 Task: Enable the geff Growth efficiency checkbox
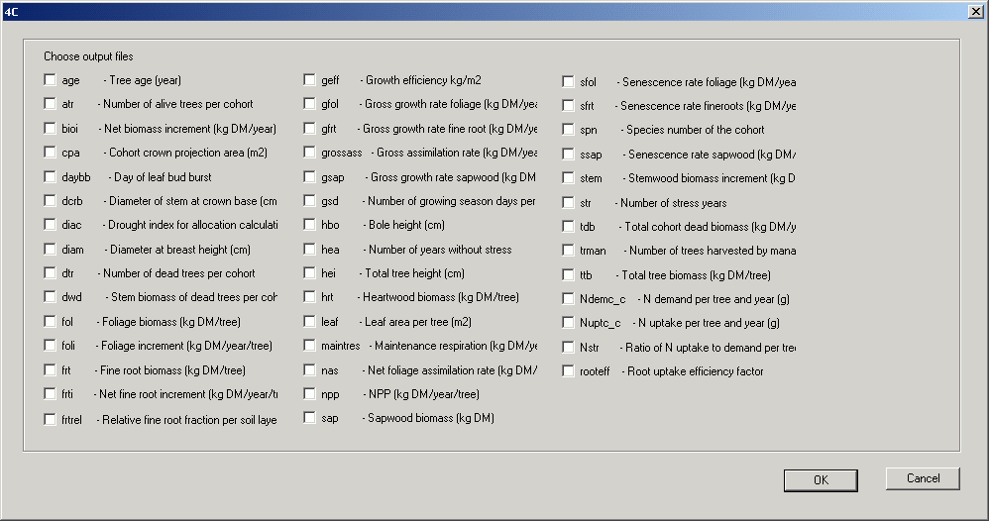coord(310,80)
